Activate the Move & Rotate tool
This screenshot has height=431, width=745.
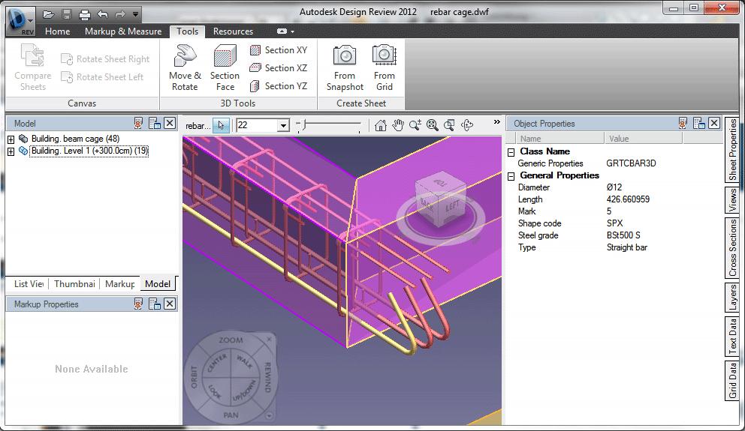coord(185,67)
